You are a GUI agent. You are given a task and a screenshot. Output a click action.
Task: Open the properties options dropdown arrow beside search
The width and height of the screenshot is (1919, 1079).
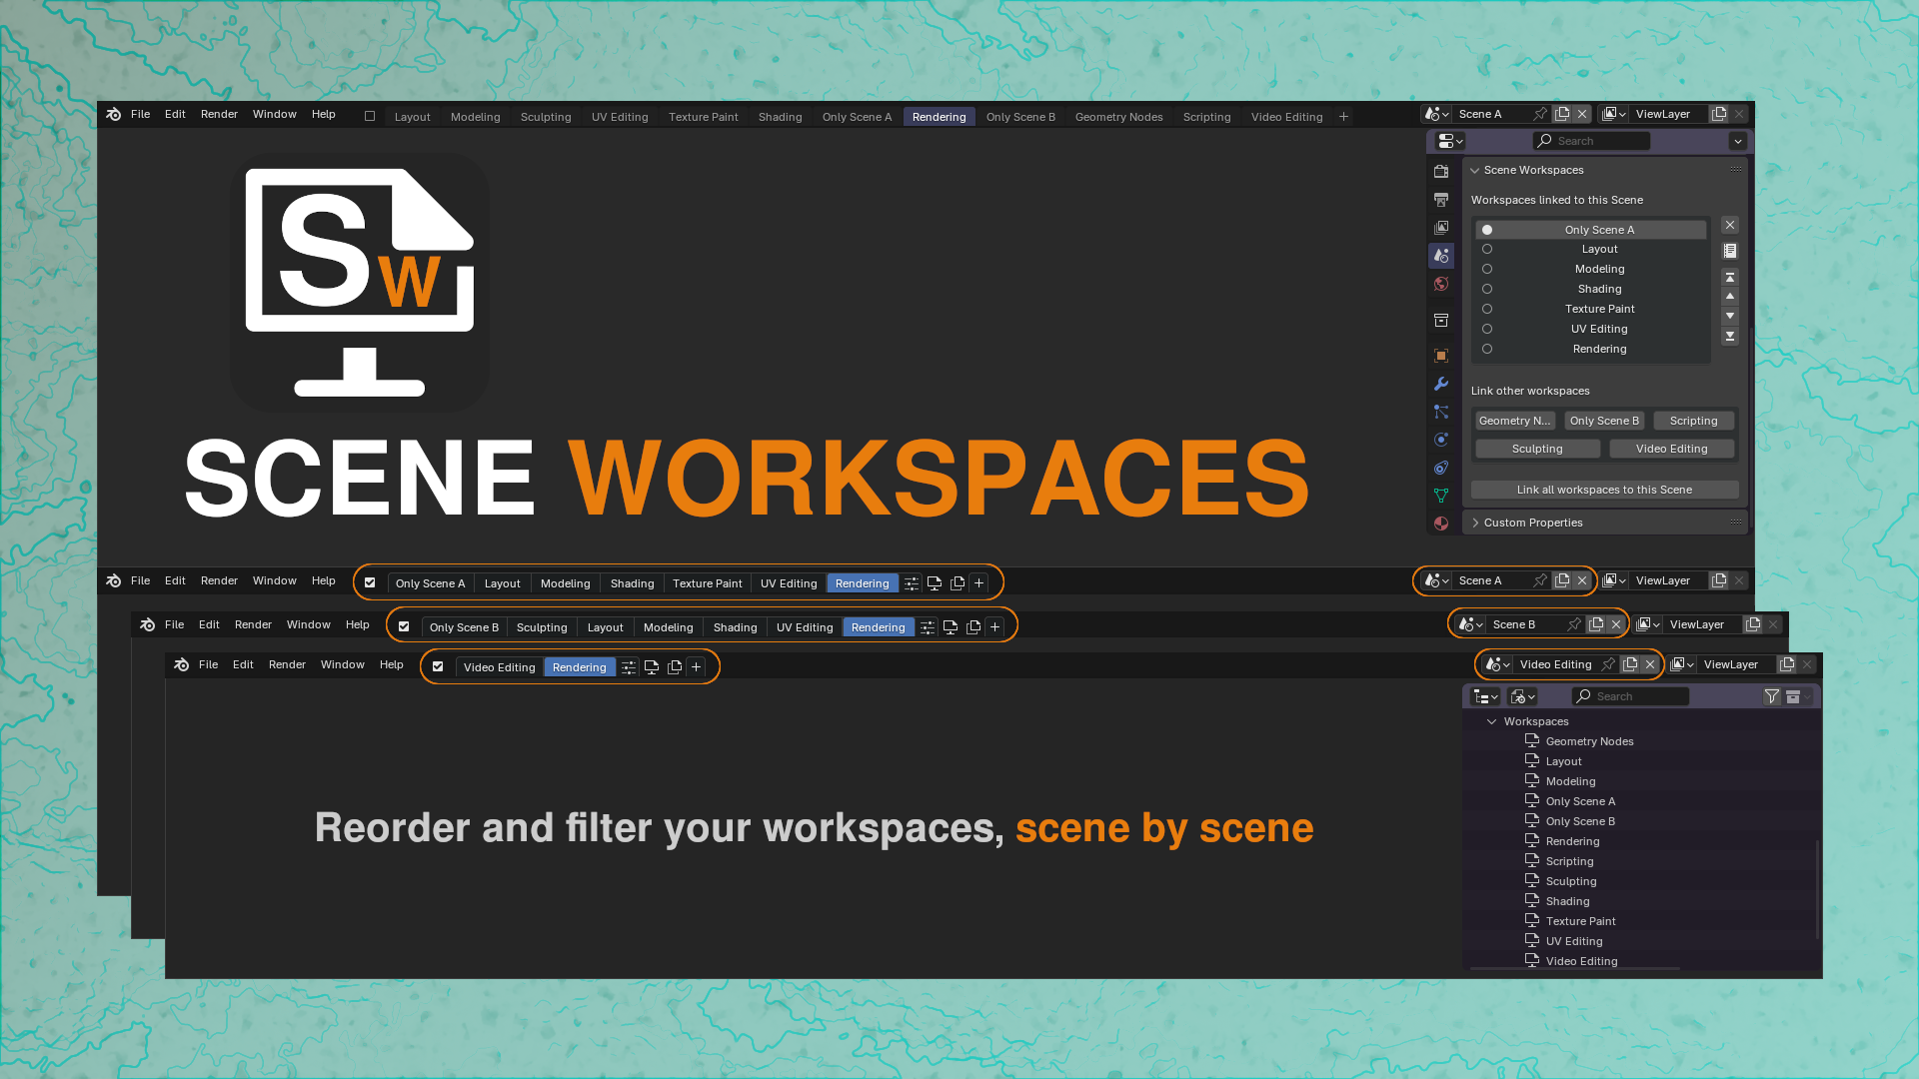1738,141
